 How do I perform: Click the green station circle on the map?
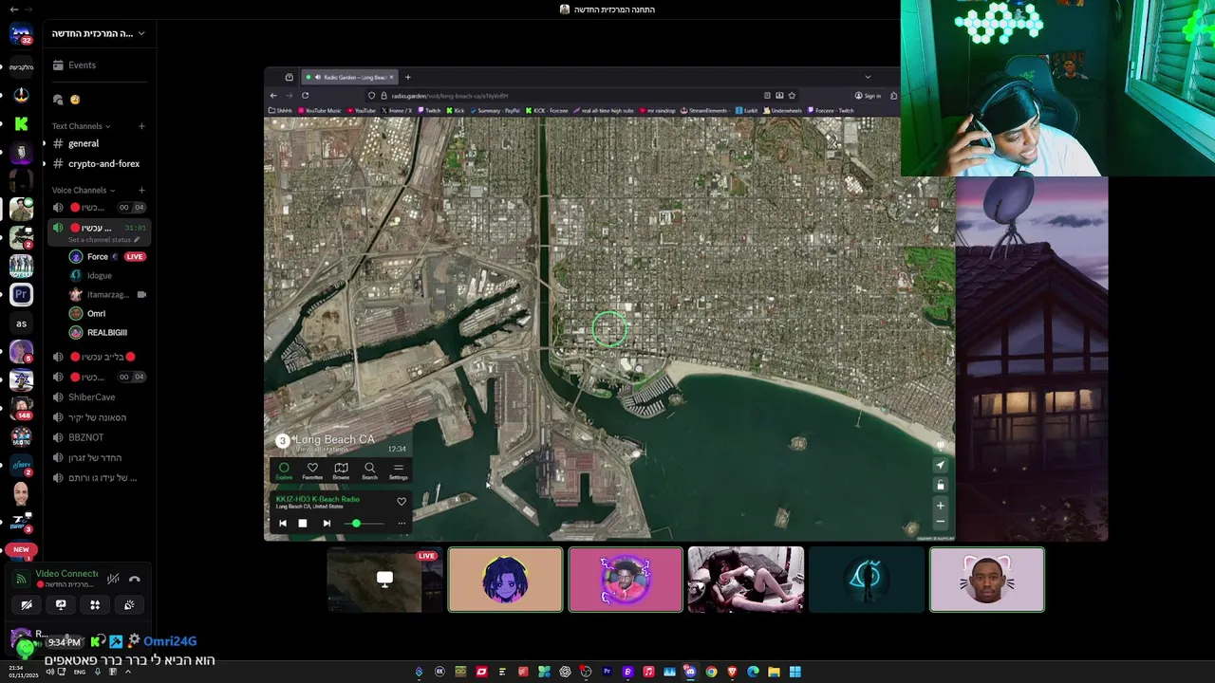coord(609,329)
